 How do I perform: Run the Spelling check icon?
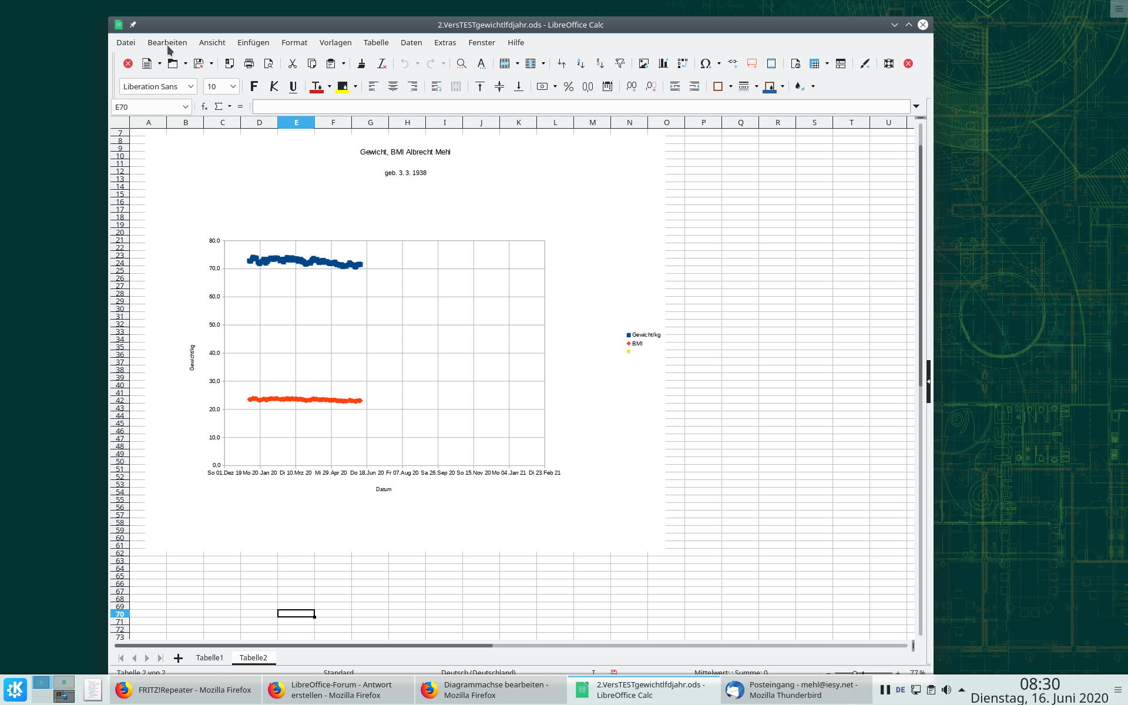[481, 63]
